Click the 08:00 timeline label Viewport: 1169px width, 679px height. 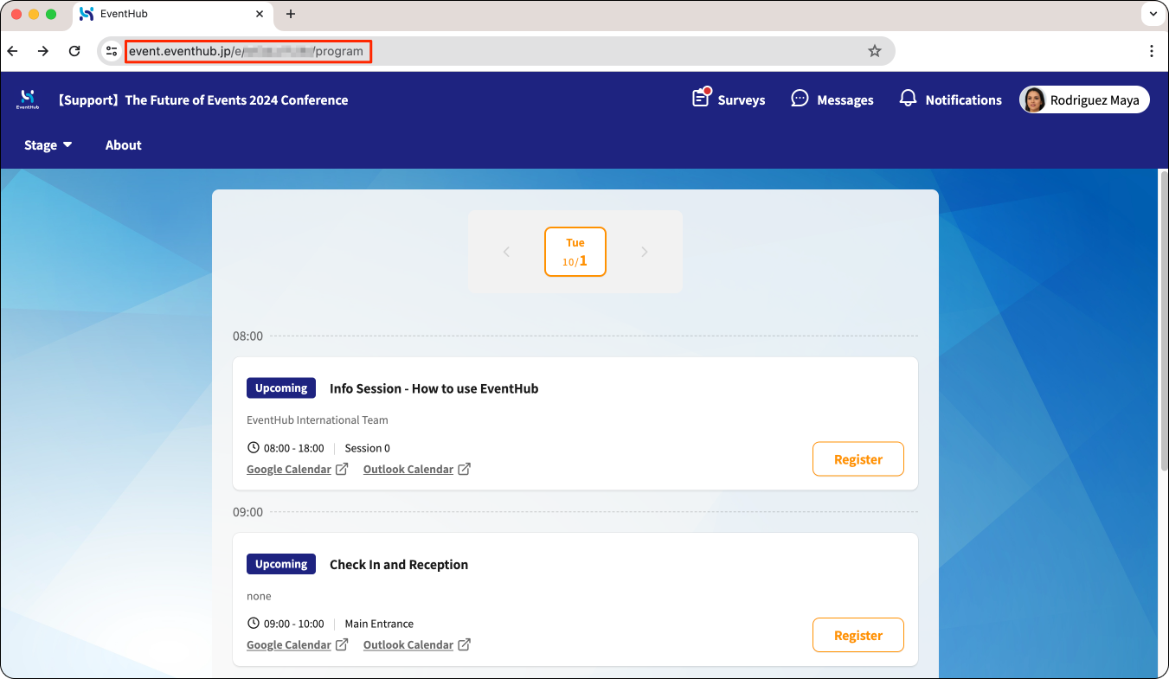[248, 336]
